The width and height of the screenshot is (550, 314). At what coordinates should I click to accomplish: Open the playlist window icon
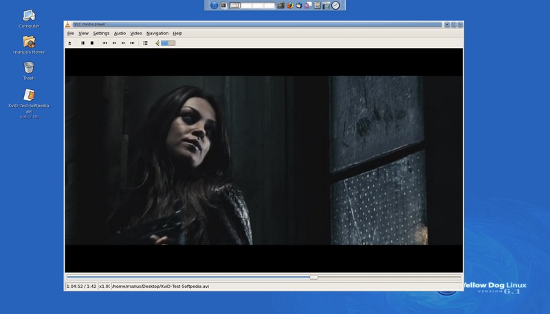[x=145, y=43]
